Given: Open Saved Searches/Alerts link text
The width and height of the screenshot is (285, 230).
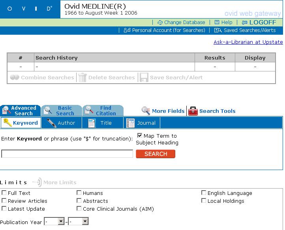Looking at the screenshot, I should coord(250,30).
